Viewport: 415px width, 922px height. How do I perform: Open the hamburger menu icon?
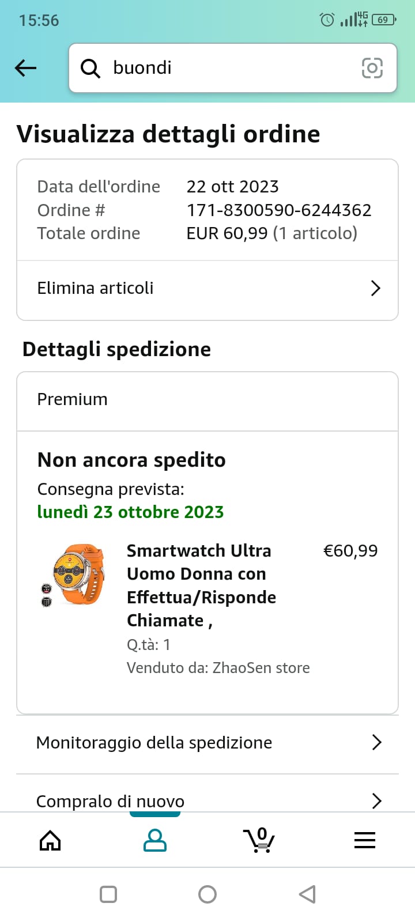pyautogui.click(x=364, y=840)
